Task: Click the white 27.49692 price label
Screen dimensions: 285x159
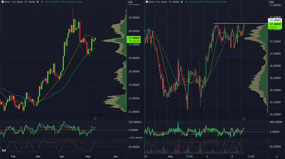Action: (275, 20)
